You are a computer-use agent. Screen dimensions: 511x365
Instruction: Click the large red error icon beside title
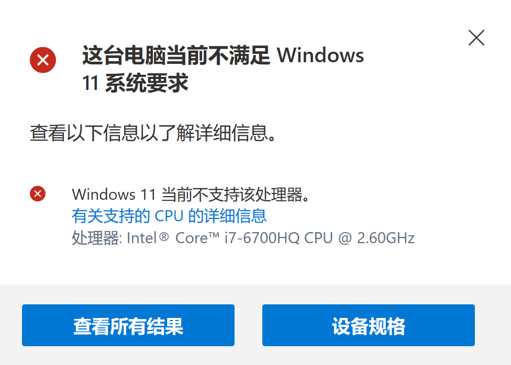click(43, 60)
